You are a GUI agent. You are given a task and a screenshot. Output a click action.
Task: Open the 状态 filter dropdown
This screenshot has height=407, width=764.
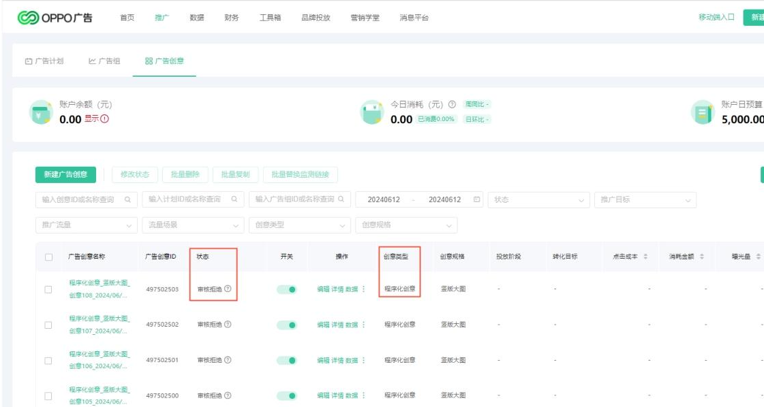pyautogui.click(x=538, y=199)
